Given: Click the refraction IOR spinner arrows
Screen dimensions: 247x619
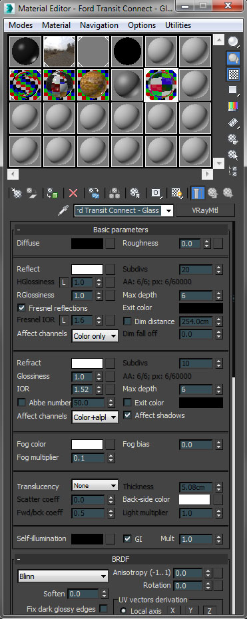Looking at the screenshot, I should 99,389.
